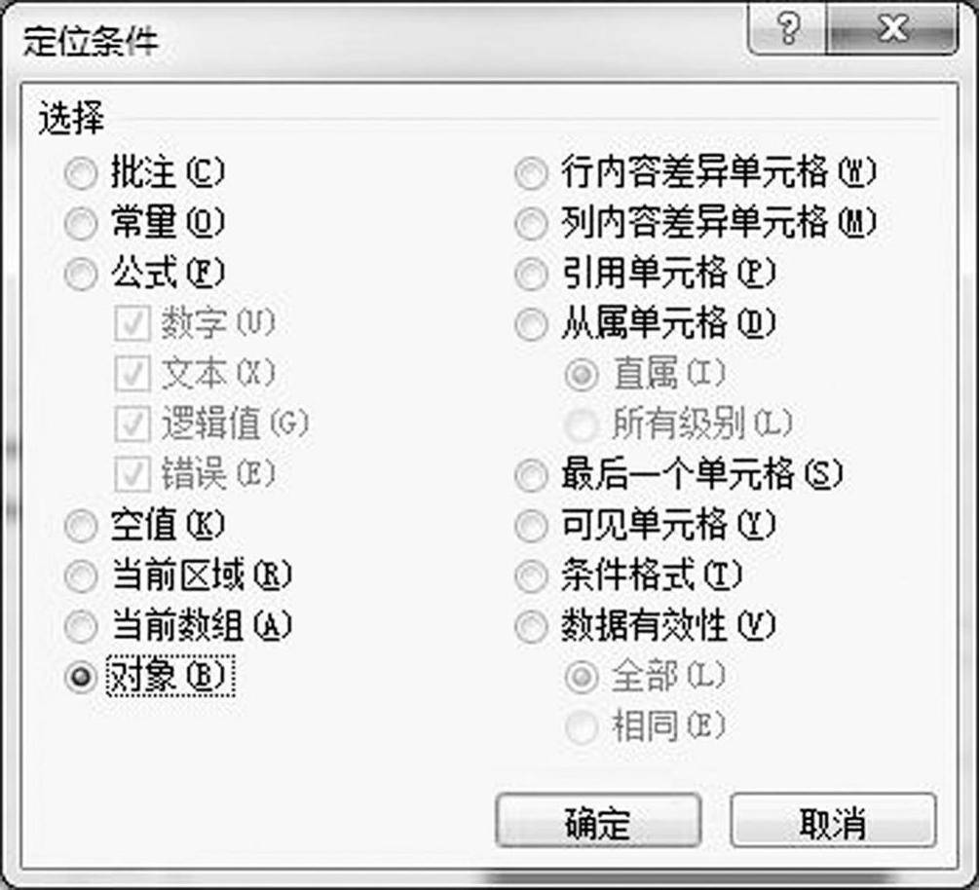Choose 当前区域 radio option
This screenshot has width=979, height=890.
[81, 576]
